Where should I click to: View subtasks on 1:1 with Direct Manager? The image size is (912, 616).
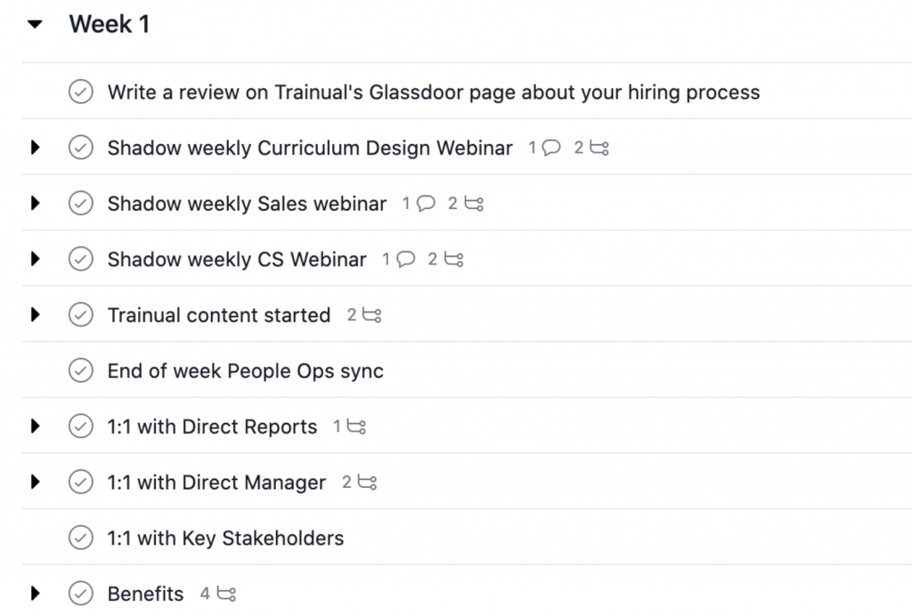(x=368, y=482)
